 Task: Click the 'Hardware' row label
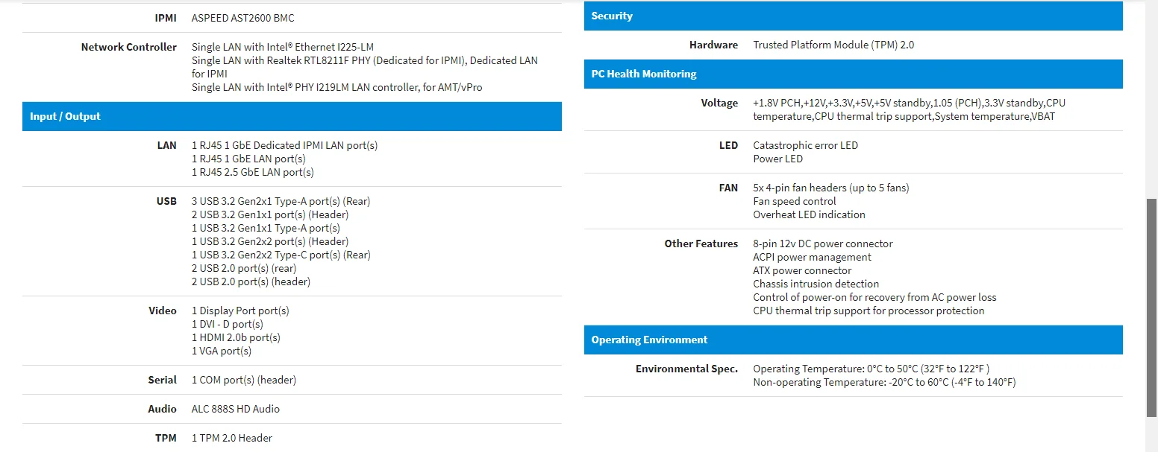(x=713, y=45)
